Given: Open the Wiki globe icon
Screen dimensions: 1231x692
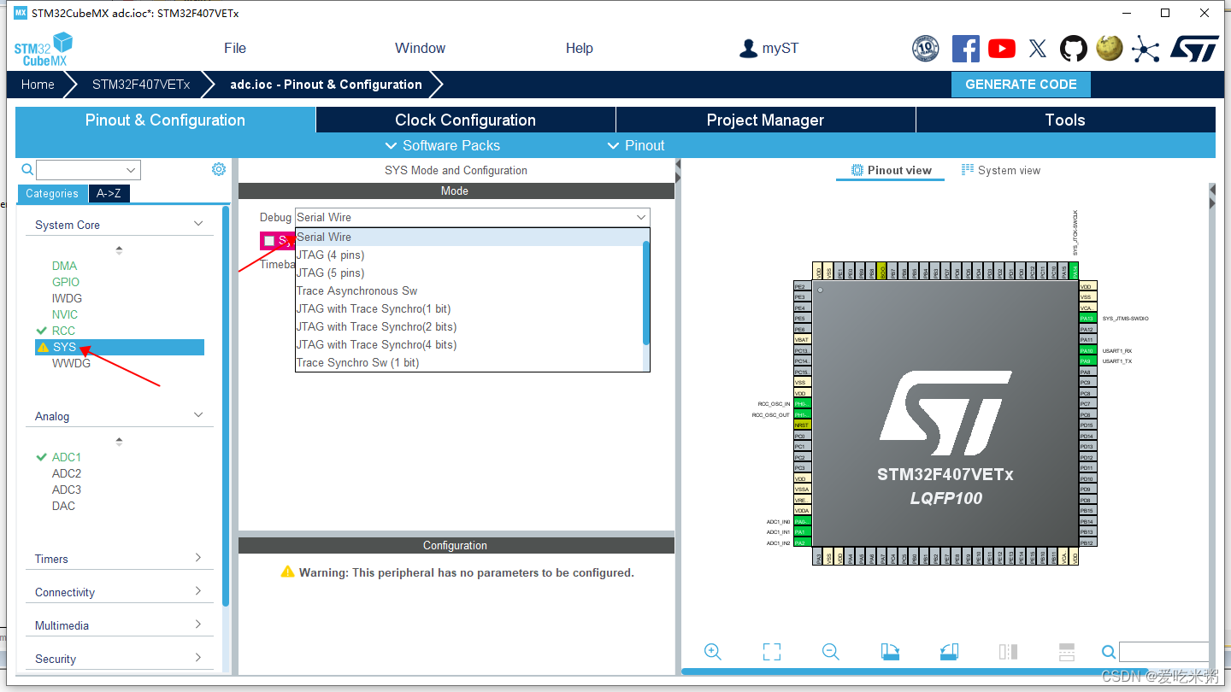Looking at the screenshot, I should [1110, 48].
